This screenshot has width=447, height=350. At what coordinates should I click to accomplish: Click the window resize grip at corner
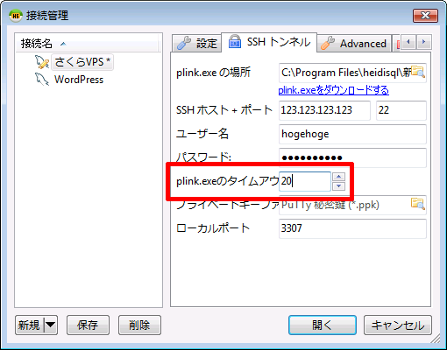point(436,339)
